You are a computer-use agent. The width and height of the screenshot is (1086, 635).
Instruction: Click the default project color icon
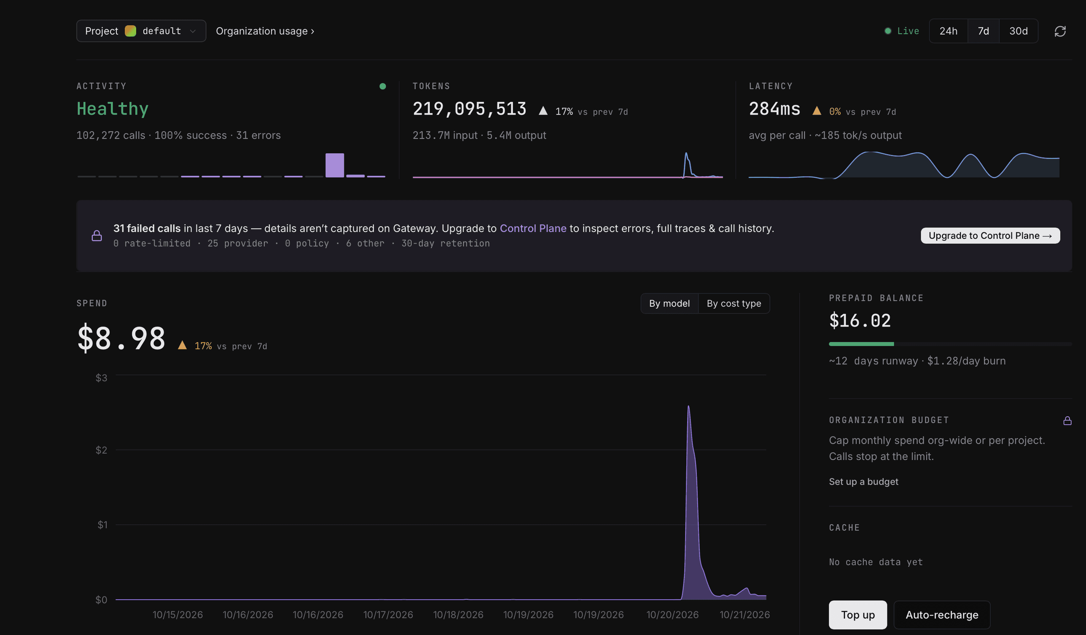130,31
